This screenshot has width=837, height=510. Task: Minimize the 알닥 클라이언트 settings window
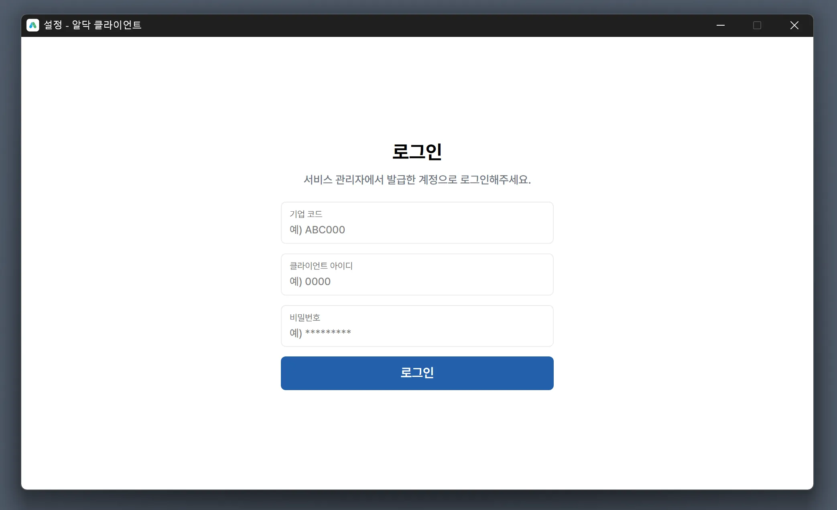[720, 25]
